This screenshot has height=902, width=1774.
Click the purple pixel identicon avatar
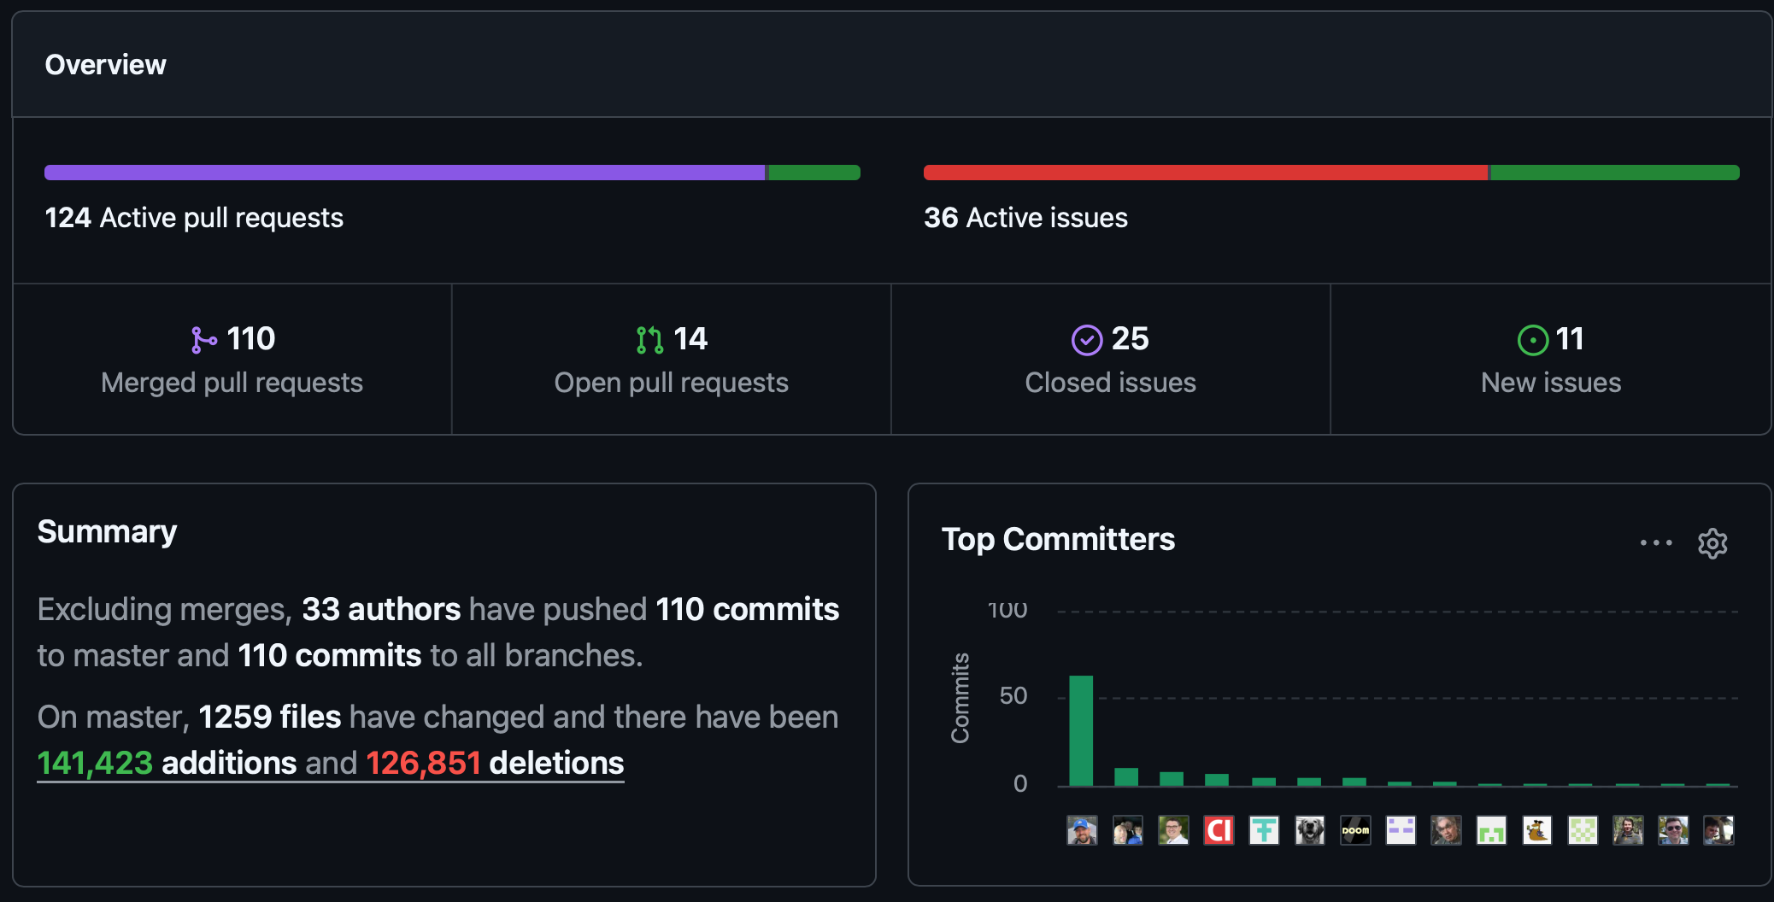click(x=1401, y=830)
